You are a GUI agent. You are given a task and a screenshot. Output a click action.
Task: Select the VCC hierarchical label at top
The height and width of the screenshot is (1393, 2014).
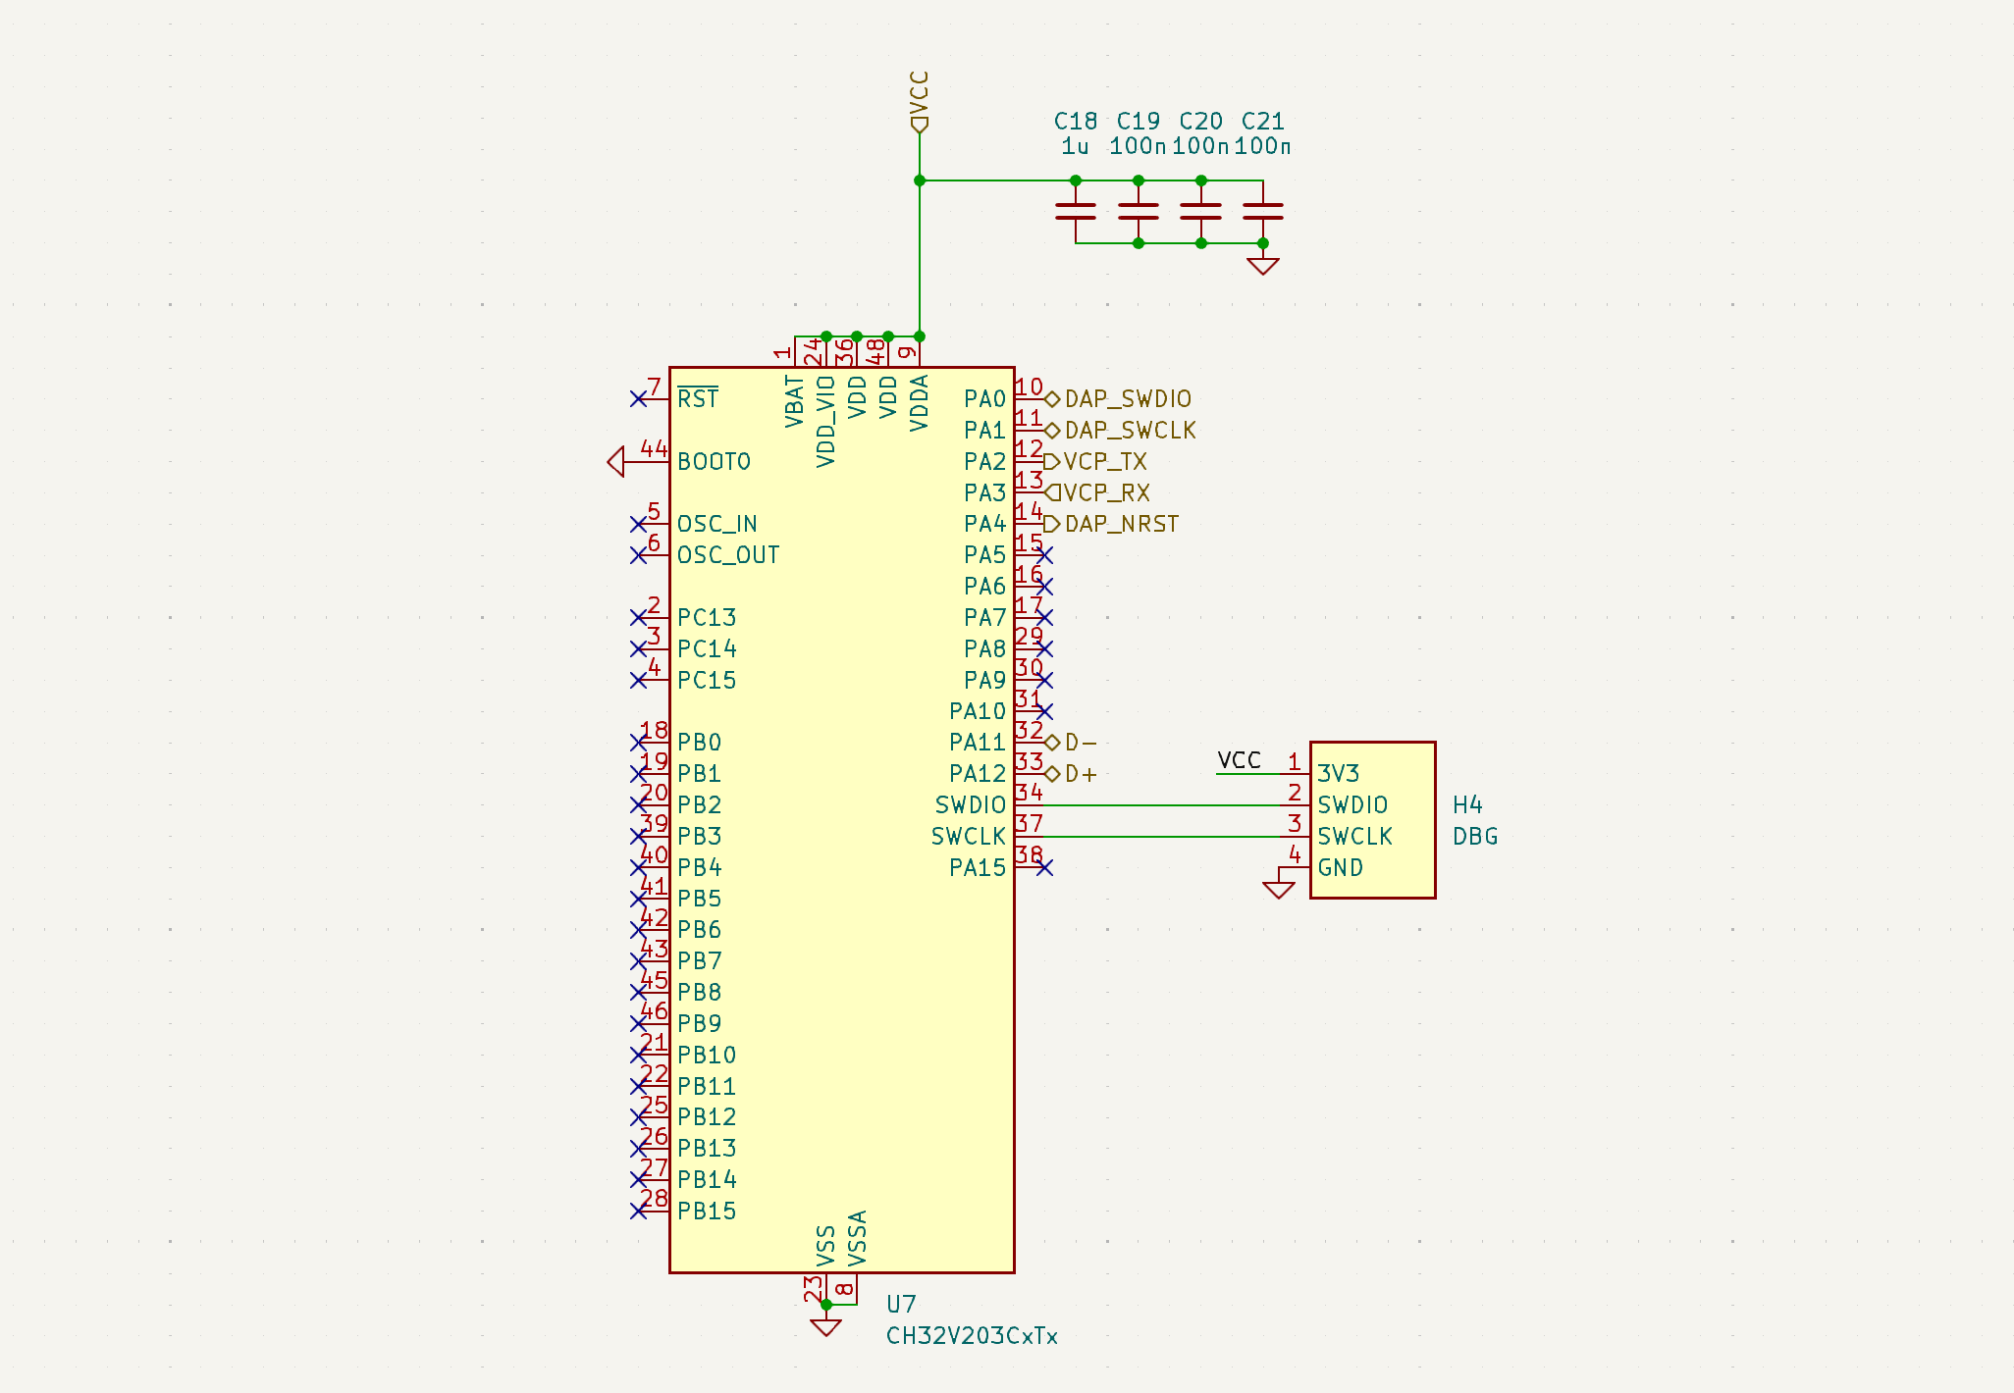(919, 101)
